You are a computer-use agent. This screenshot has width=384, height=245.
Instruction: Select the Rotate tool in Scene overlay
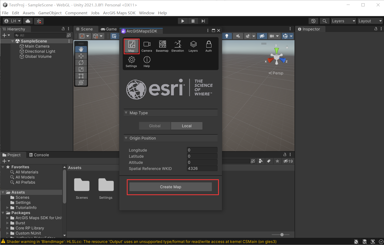[x=81, y=63]
